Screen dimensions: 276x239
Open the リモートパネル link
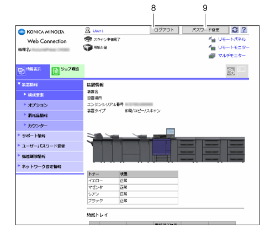232,39
